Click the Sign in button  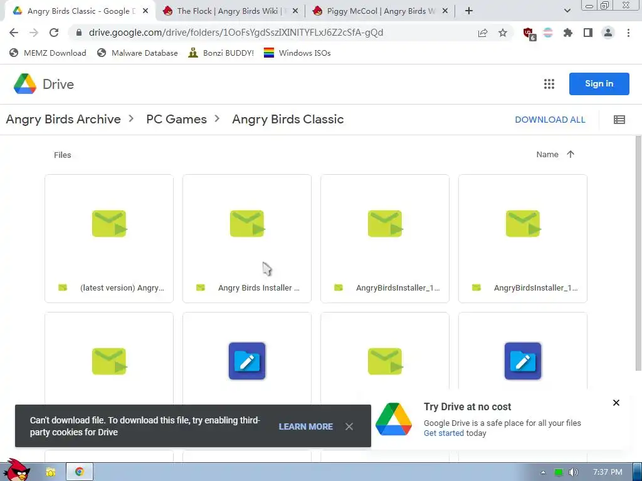point(599,84)
